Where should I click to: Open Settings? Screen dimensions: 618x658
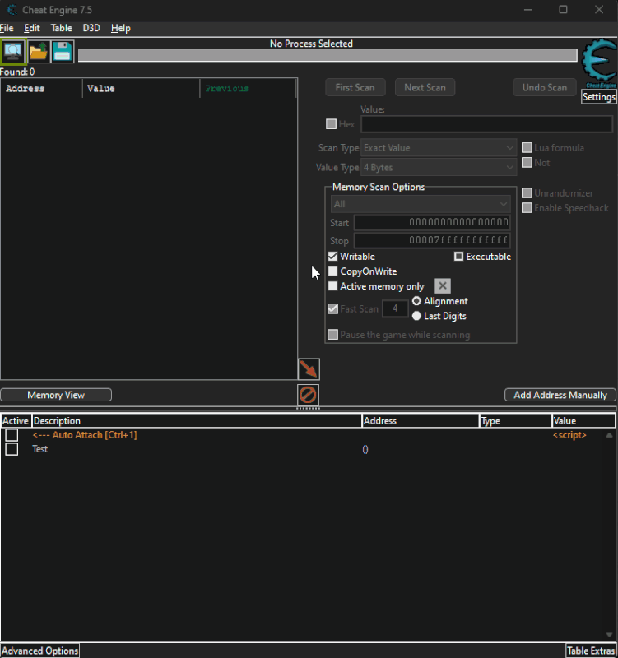pyautogui.click(x=599, y=97)
